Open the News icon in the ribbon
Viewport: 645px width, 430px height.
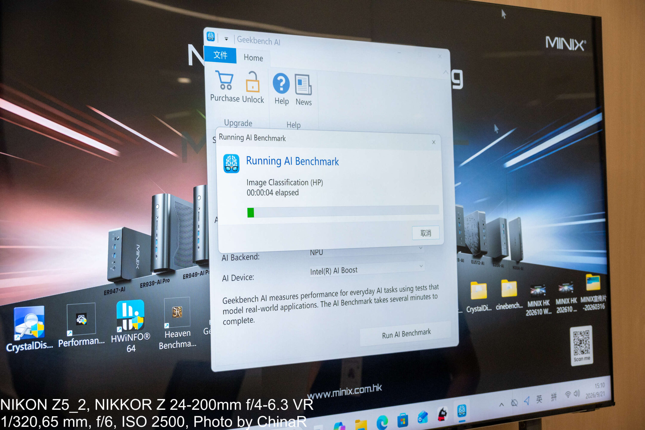point(303,85)
